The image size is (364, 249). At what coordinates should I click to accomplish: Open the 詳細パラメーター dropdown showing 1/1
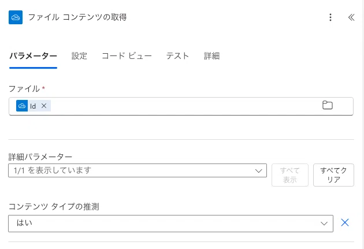138,170
